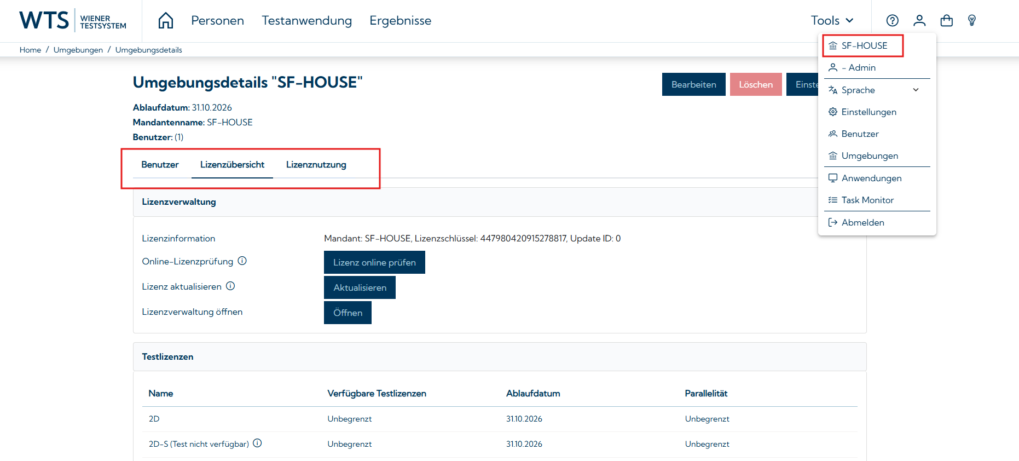The image size is (1019, 461).
Task: Click the Löschen button
Action: point(756,84)
